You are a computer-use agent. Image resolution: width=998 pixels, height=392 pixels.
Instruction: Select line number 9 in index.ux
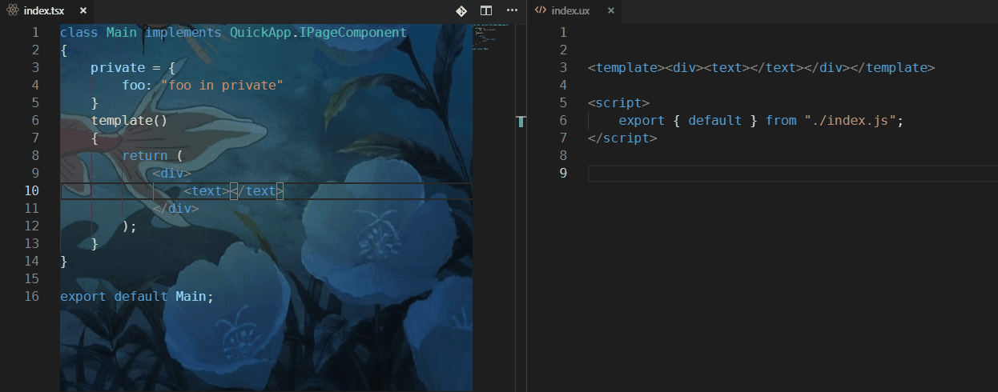coord(563,173)
